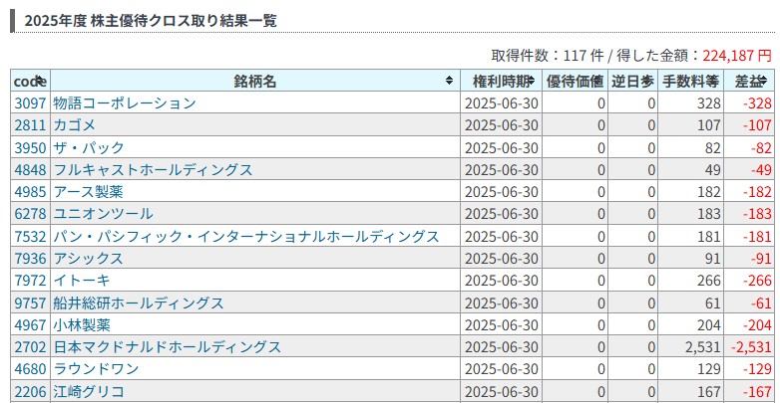The height and width of the screenshot is (403, 780).
Task: Select 手数料等 value 204 in 小林製薬 row
Action: [x=709, y=325]
